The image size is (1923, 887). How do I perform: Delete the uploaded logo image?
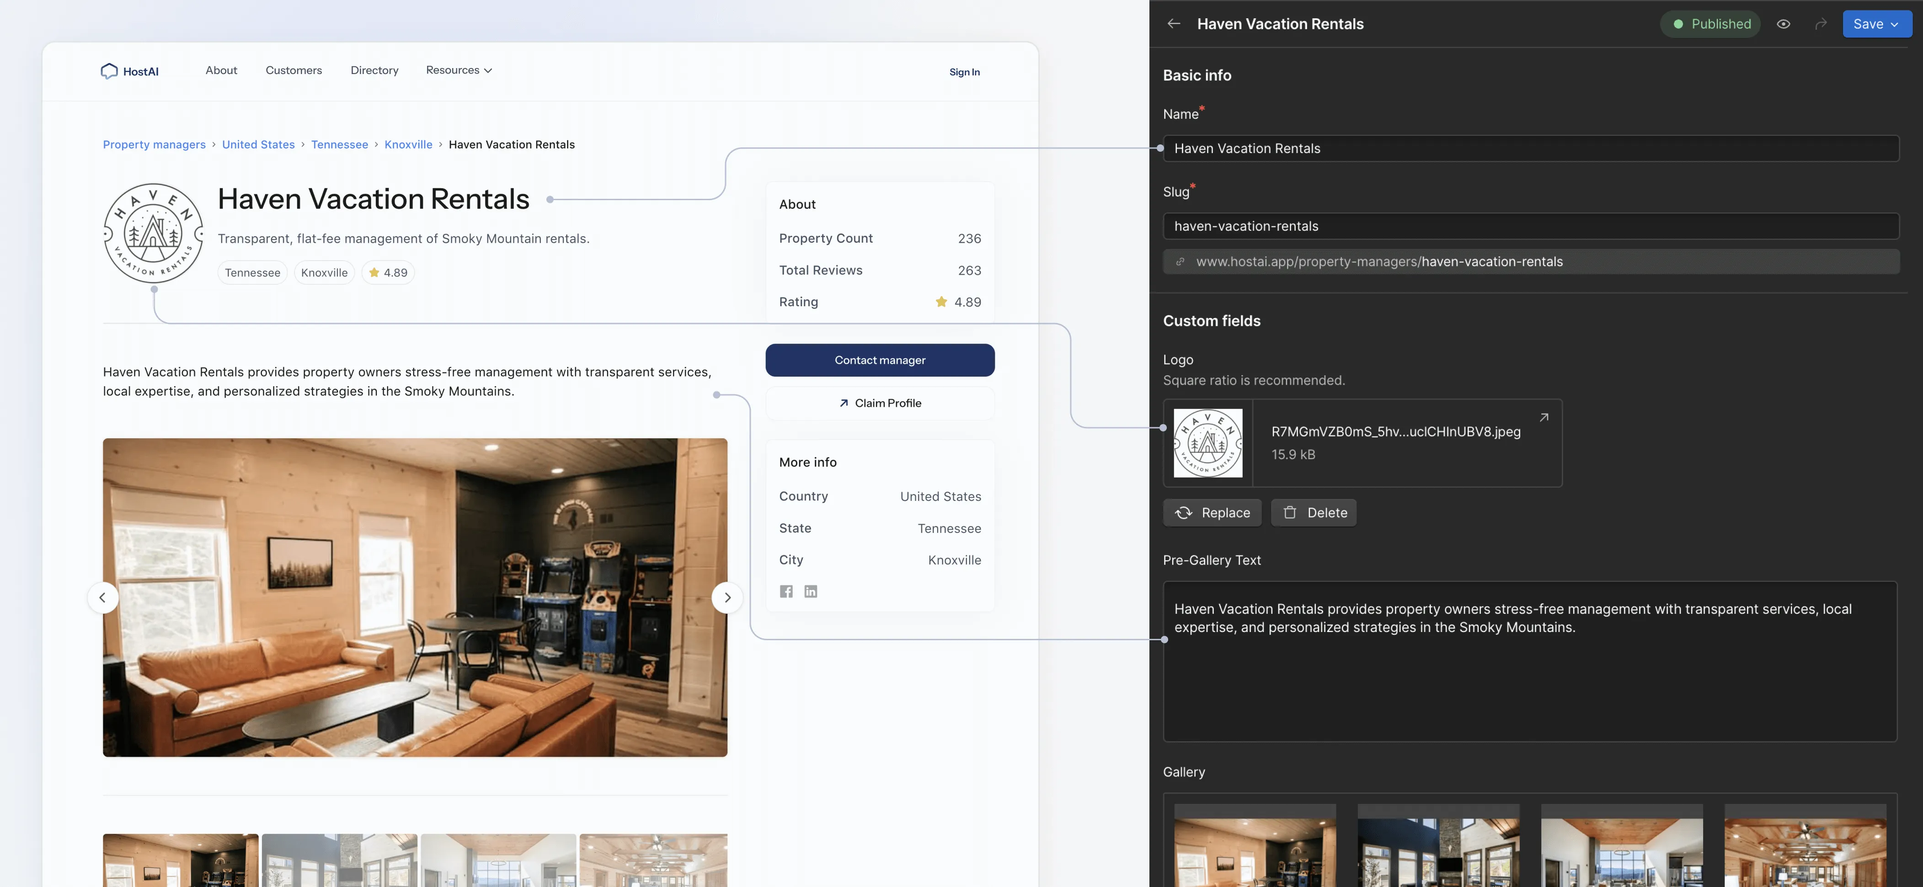1314,513
